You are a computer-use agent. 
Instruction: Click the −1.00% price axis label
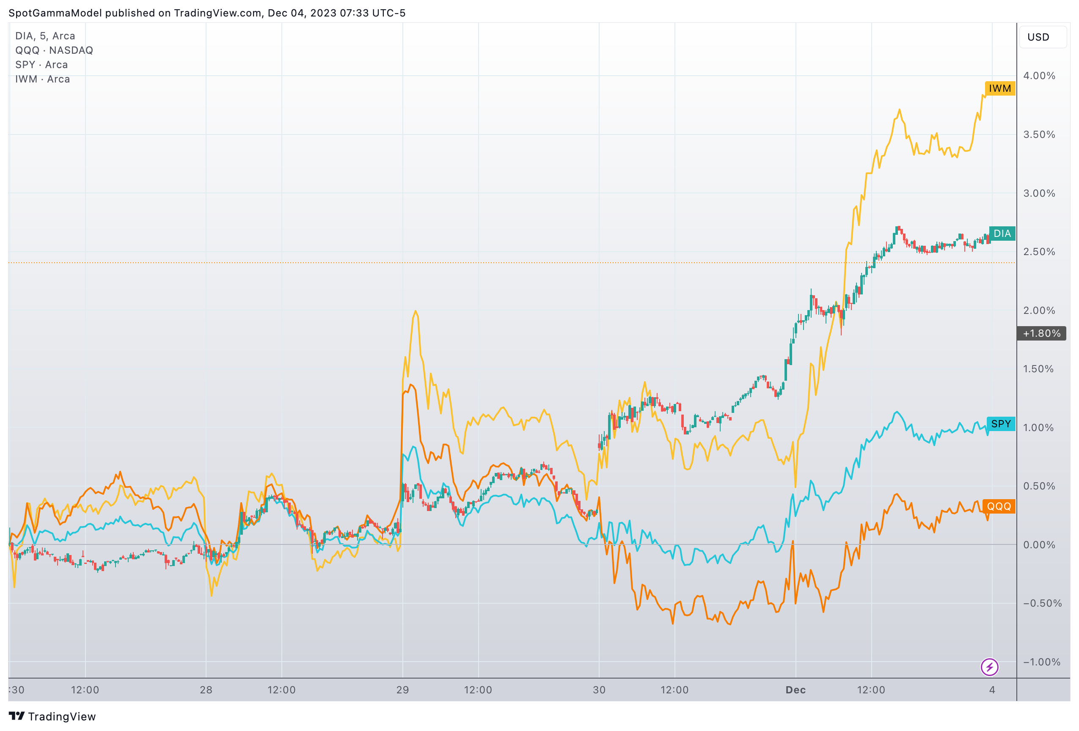click(1042, 662)
